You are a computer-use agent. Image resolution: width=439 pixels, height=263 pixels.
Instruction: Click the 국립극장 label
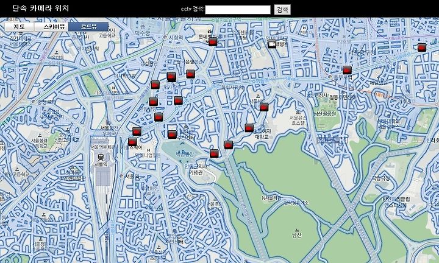pos(380,178)
